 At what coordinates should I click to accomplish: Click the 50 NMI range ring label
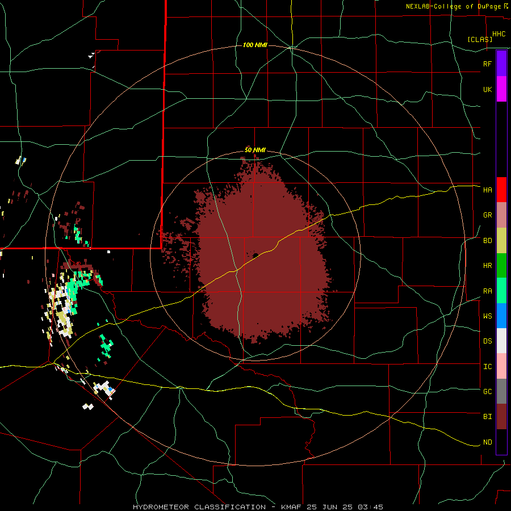[255, 150]
